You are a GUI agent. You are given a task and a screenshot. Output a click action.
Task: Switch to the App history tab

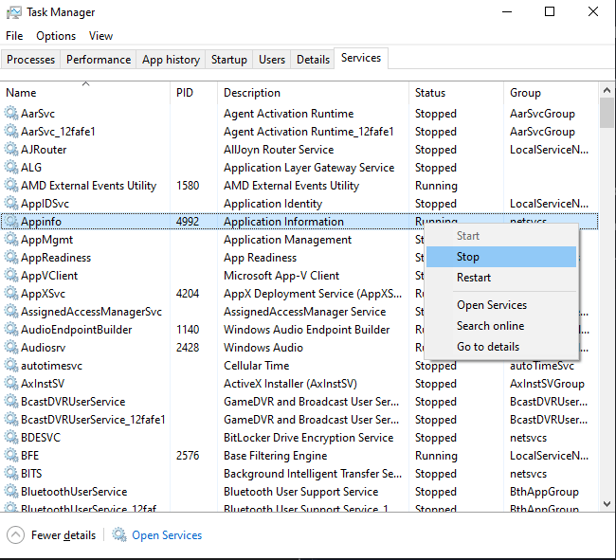tap(171, 60)
